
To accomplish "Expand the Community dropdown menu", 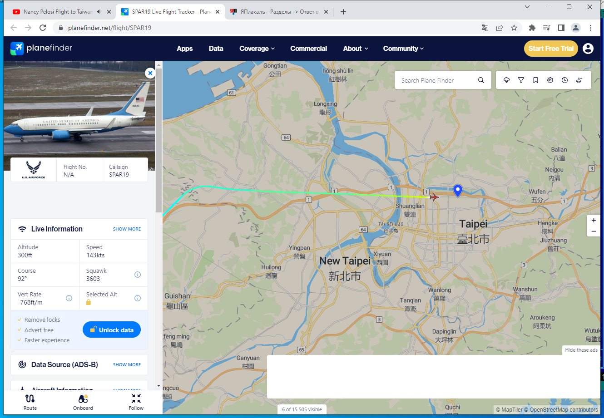I will pyautogui.click(x=403, y=49).
